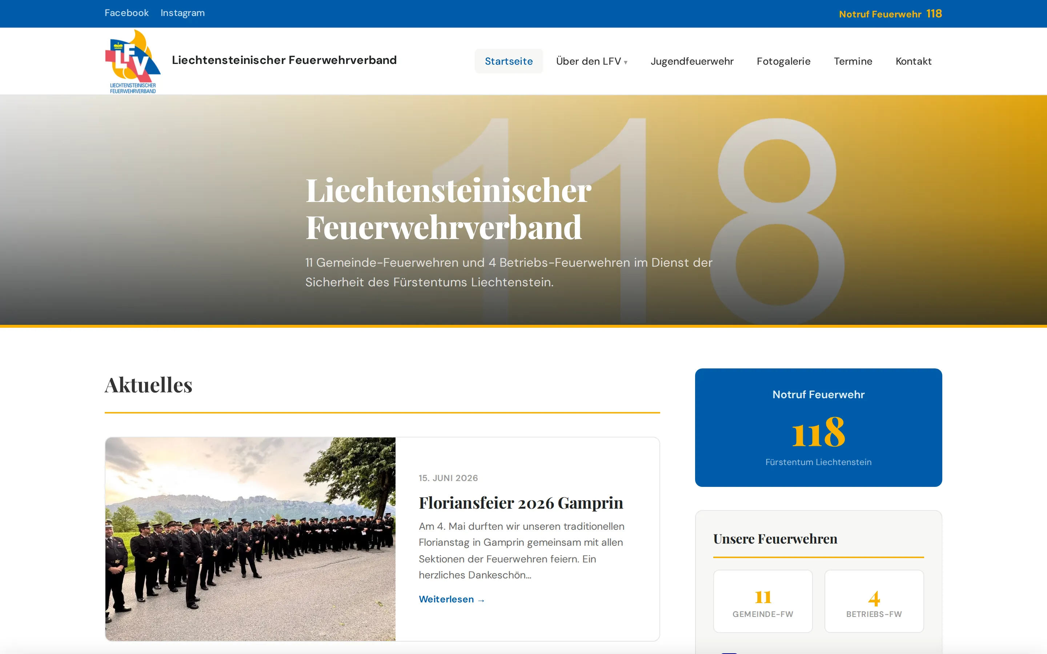Click Weiterlesen under the Floriansfeier article
1047x654 pixels.
point(452,599)
